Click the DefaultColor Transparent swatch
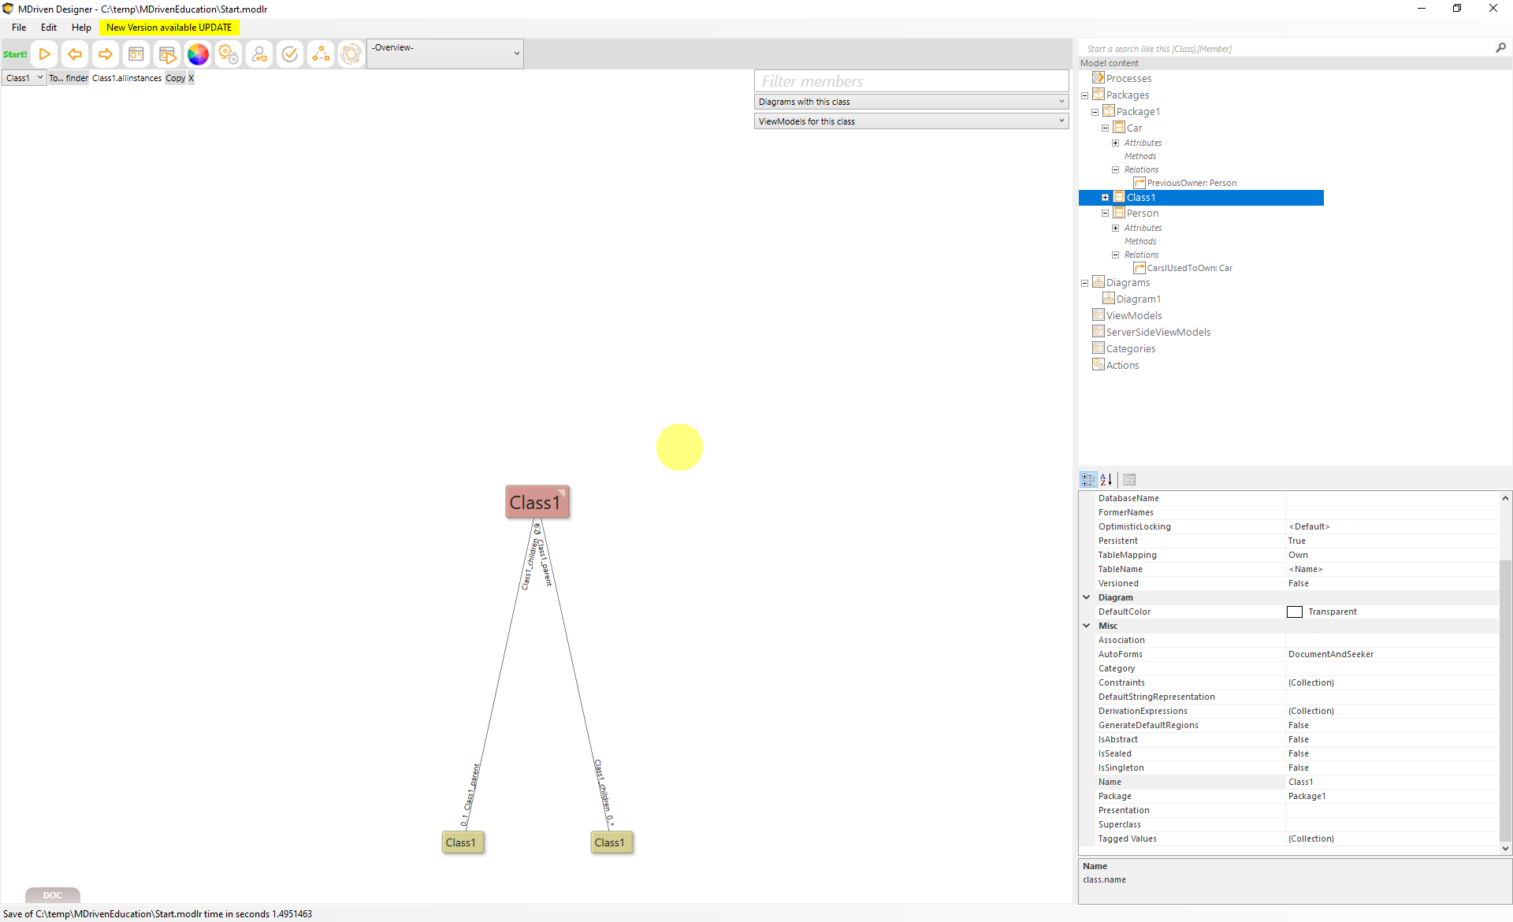Image resolution: width=1513 pixels, height=922 pixels. coord(1295,612)
